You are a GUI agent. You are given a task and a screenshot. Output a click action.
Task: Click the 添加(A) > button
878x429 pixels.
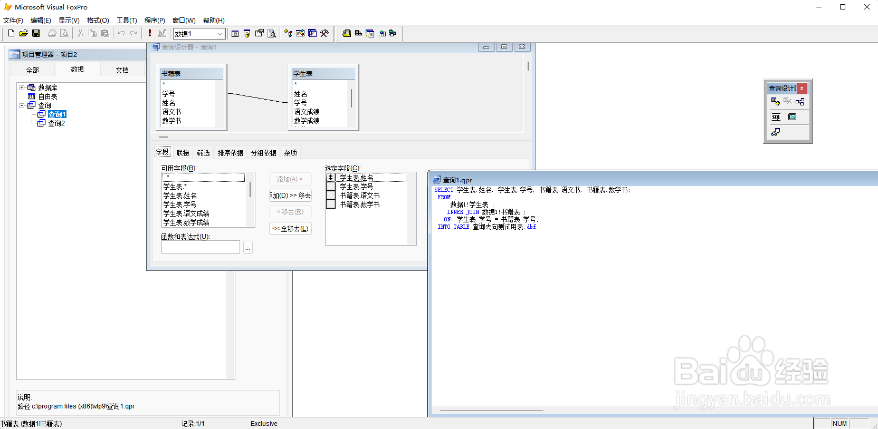pos(290,179)
